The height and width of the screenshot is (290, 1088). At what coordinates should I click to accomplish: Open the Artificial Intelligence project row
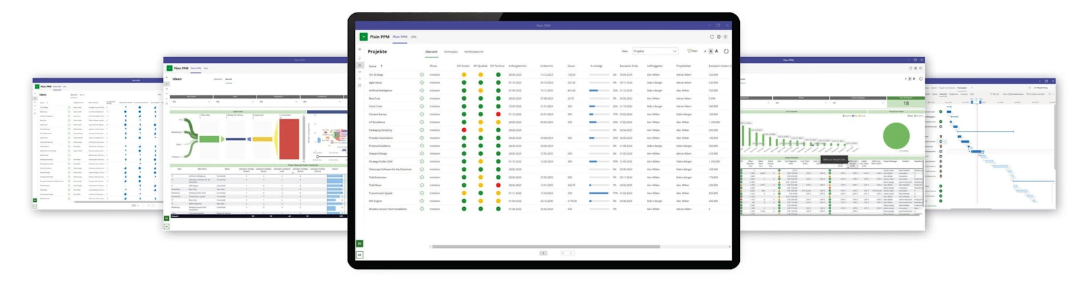[380, 91]
